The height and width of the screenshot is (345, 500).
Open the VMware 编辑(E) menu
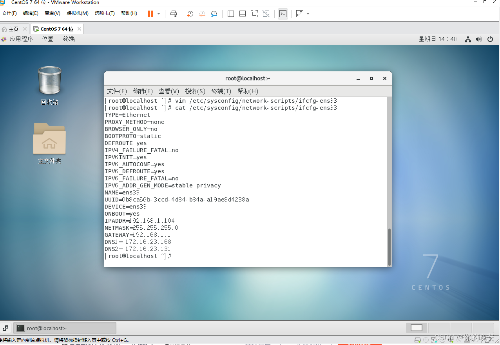click(x=31, y=13)
